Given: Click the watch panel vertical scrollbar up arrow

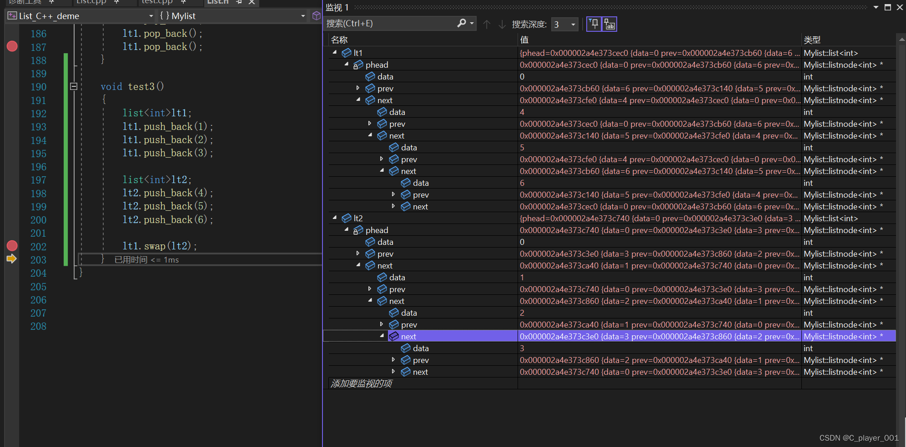Looking at the screenshot, I should [901, 40].
